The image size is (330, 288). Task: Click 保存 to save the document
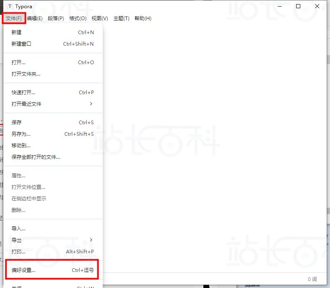(x=53, y=122)
